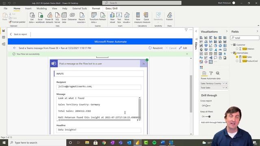Open the Transform data dropdown
260x146 pixels.
(94, 21)
